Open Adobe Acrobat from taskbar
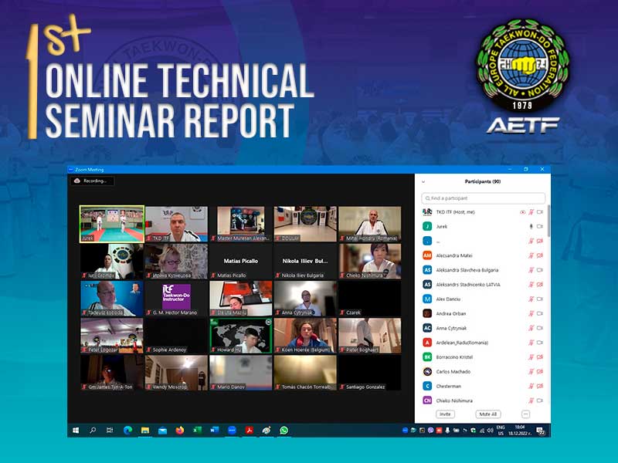Screen dimensions: 618x463 [x=249, y=431]
